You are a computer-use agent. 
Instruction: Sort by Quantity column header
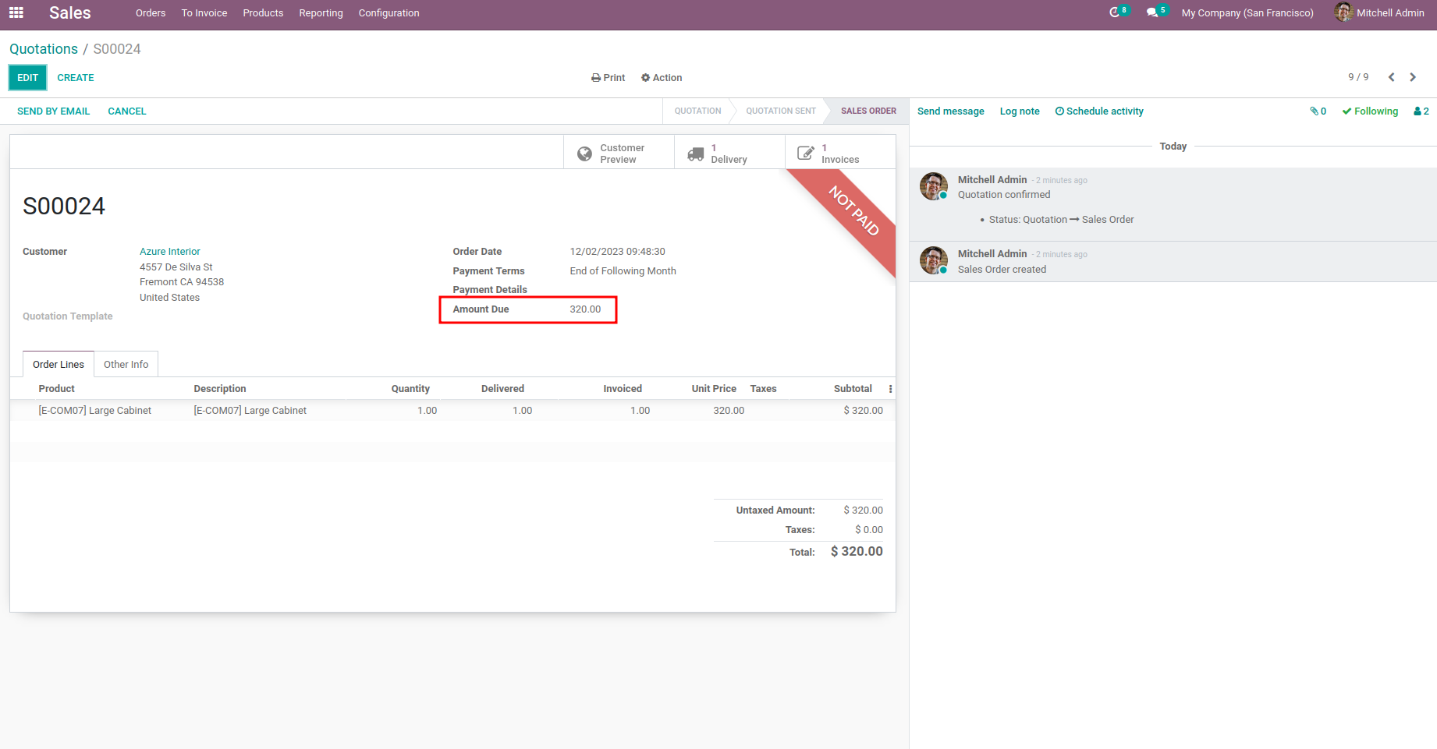410,389
